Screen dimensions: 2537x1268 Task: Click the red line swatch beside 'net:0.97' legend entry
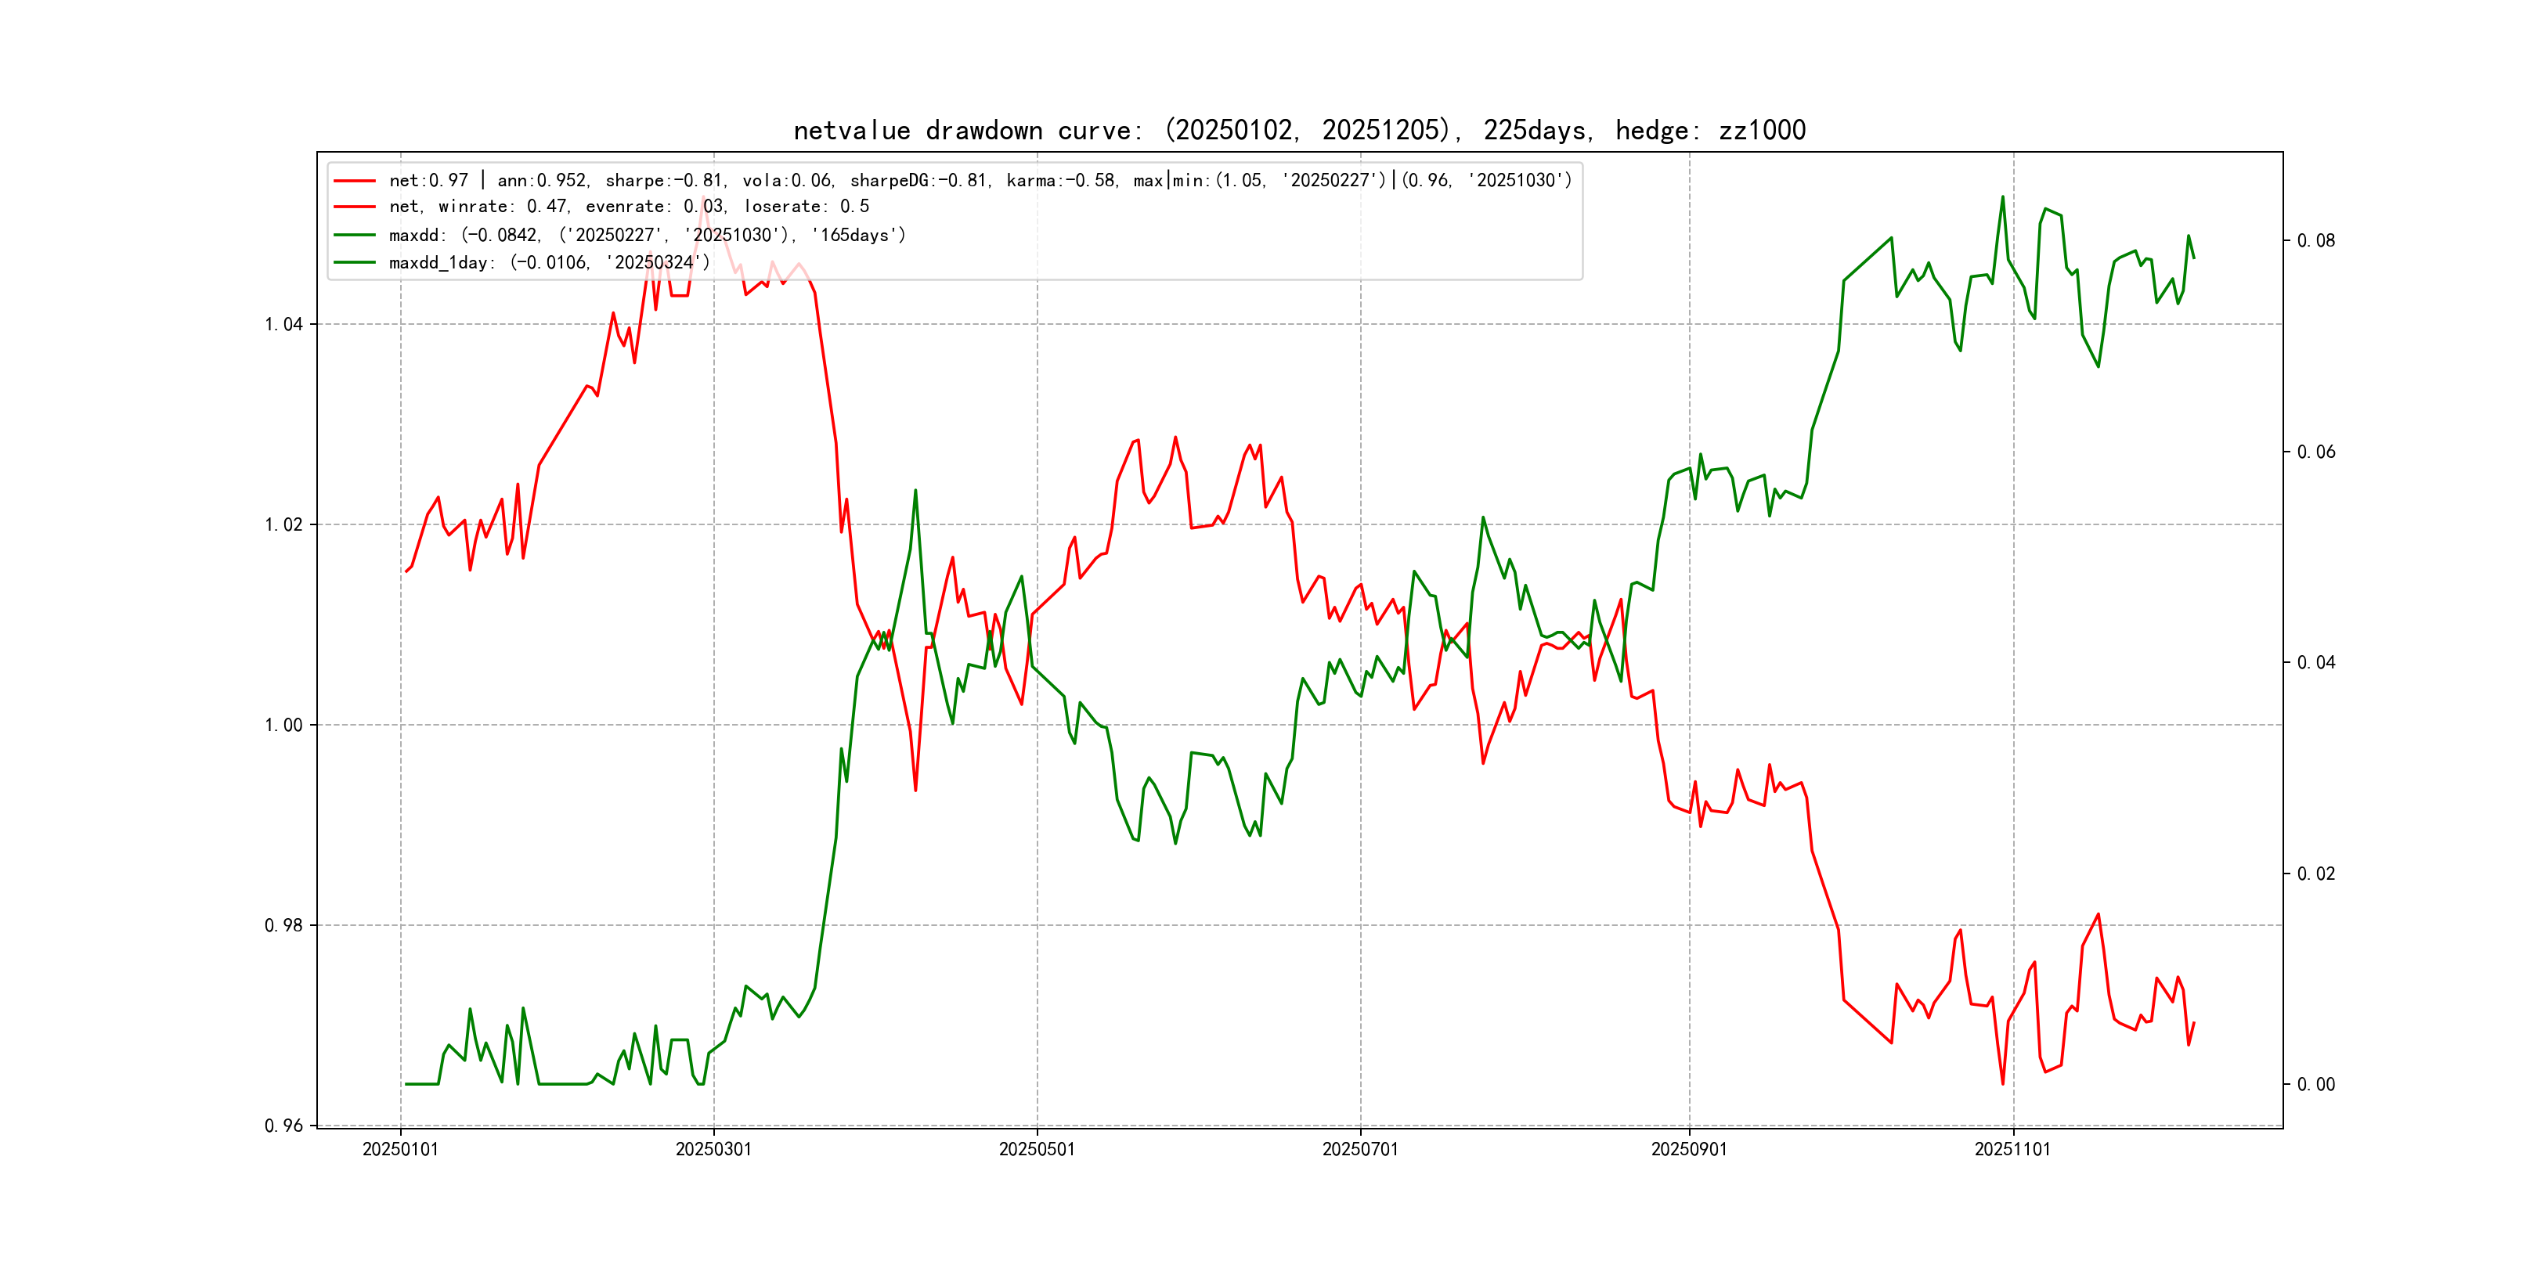pos(355,181)
